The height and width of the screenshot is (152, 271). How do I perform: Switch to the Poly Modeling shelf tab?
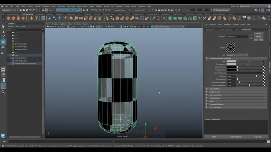pos(28,14)
